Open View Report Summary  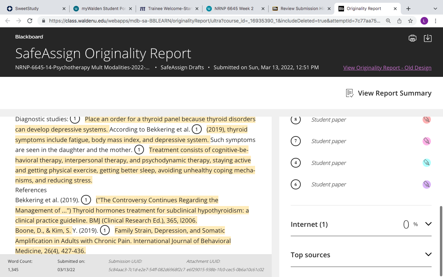[x=389, y=93]
